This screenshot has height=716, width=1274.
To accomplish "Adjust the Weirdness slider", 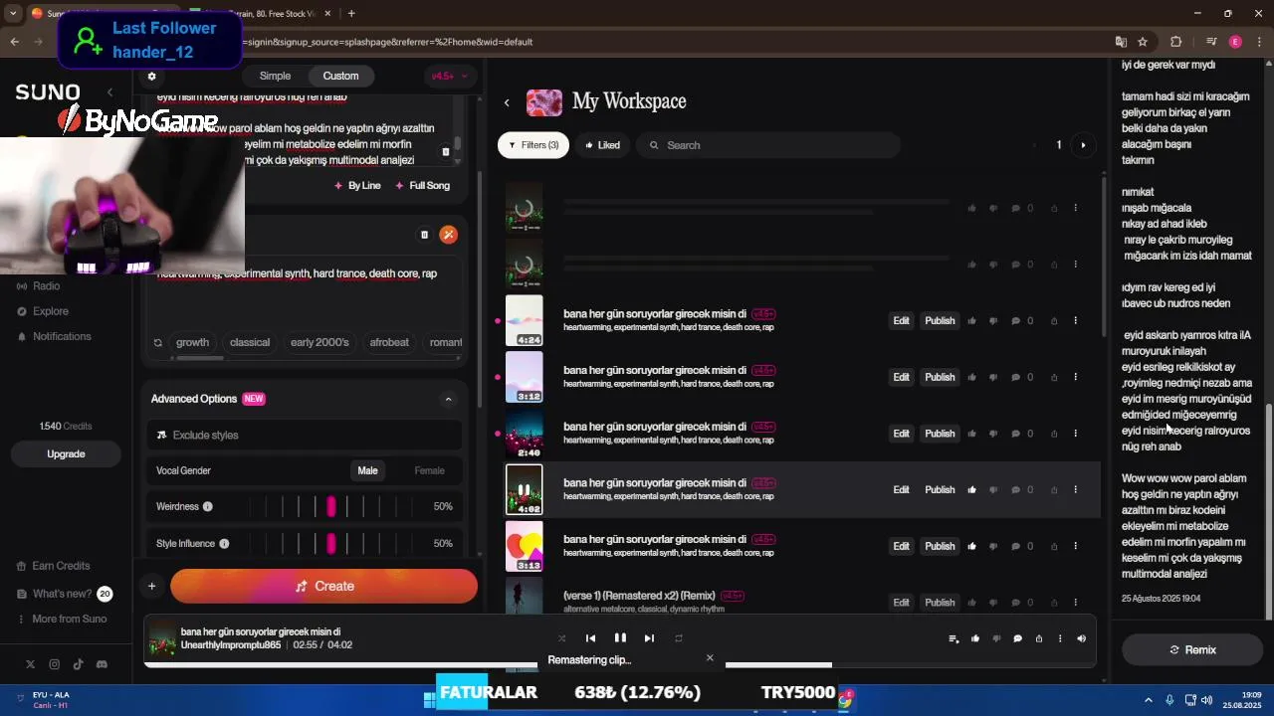I will pyautogui.click(x=331, y=506).
